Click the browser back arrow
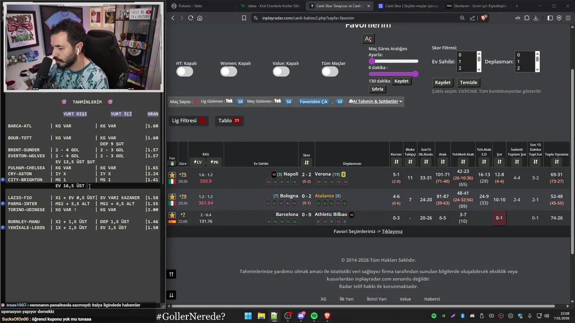The height and width of the screenshot is (323, 575). point(173,18)
